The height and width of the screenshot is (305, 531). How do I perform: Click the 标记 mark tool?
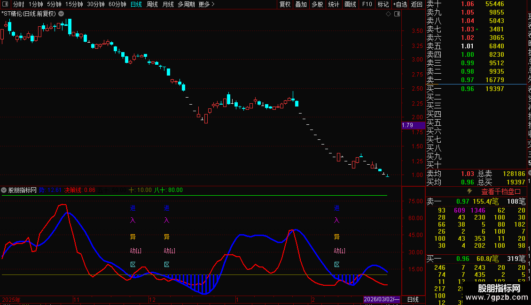coord(383,4)
